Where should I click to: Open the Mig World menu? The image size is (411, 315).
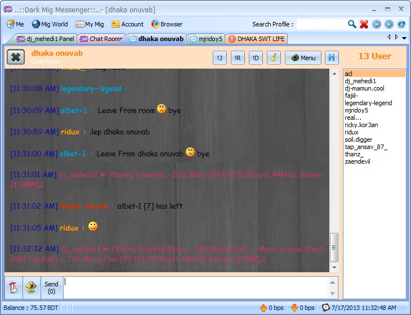50,24
